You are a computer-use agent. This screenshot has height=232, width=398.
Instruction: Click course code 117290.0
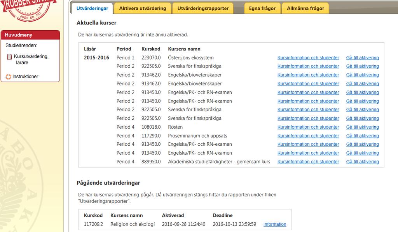tap(151, 136)
